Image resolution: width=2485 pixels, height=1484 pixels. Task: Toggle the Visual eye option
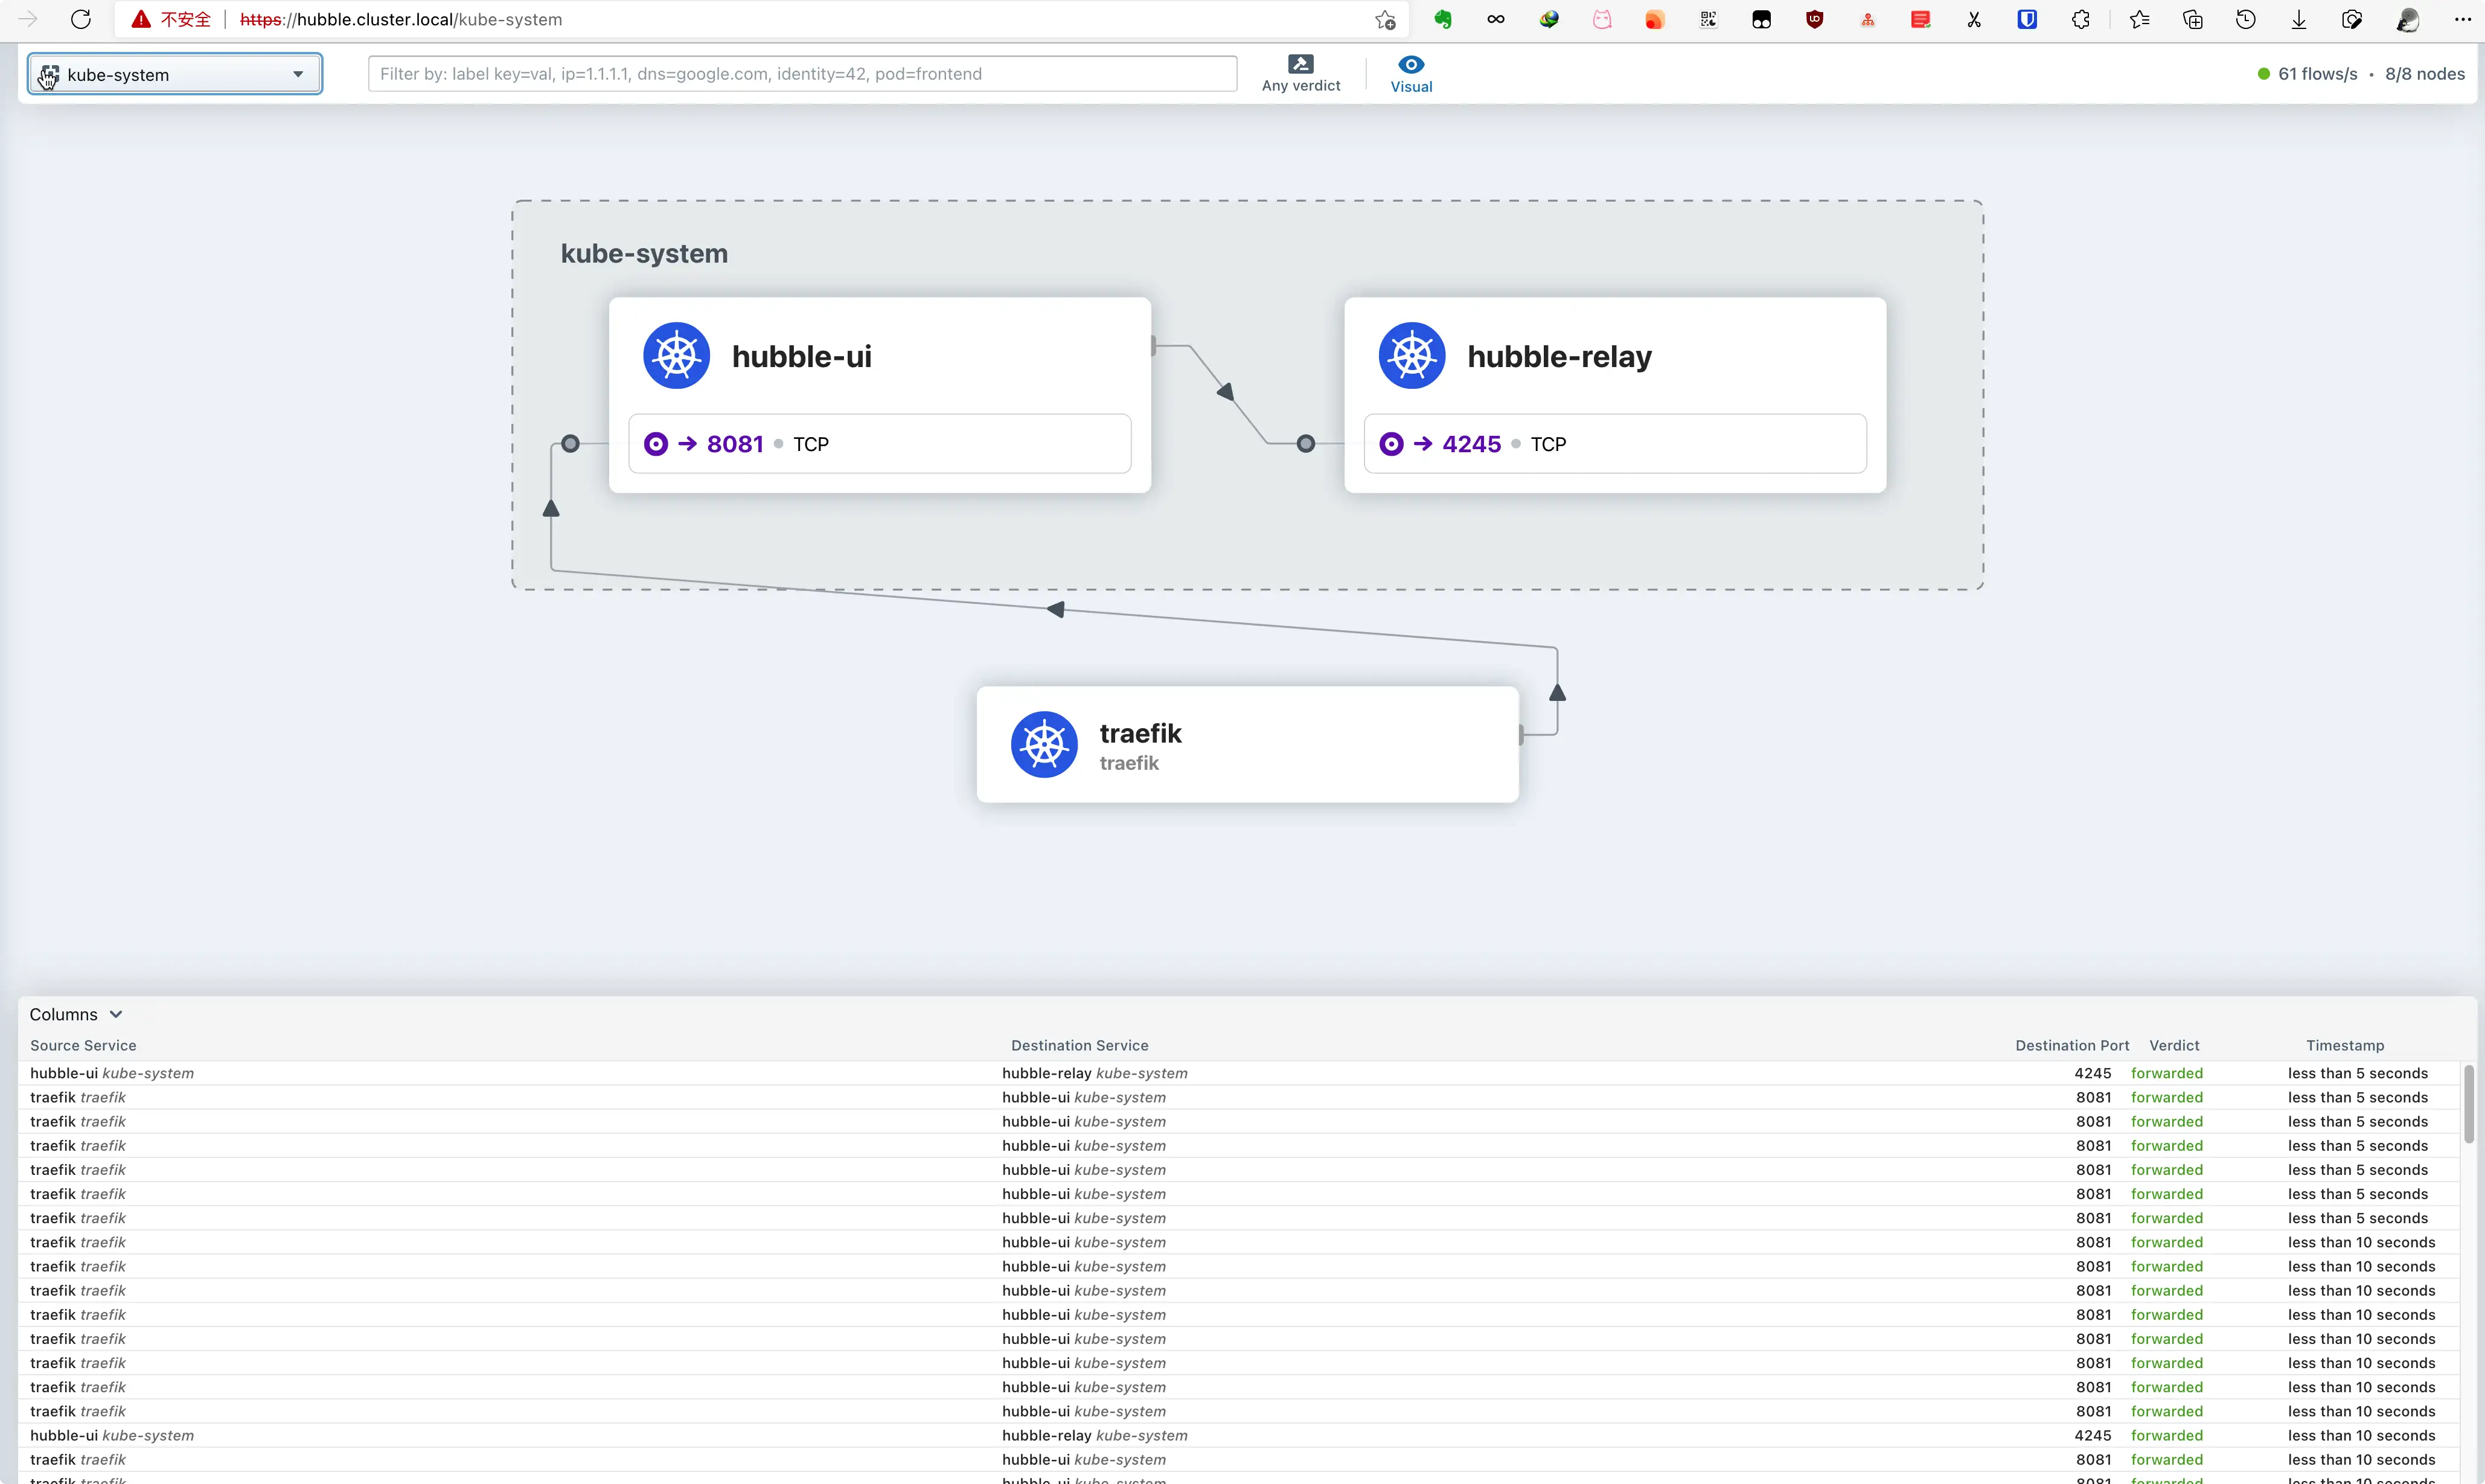coord(1411,74)
